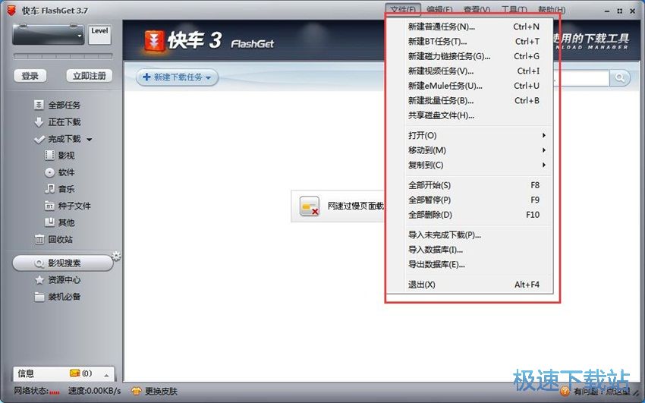Open the 工具(T) menu
Screen dimensions: 645x403
click(x=514, y=9)
